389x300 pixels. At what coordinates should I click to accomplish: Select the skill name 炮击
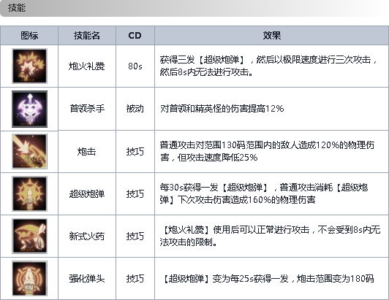pos(86,151)
